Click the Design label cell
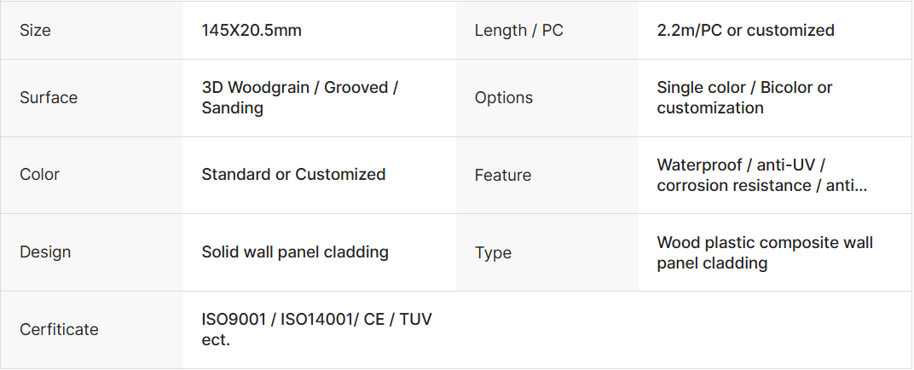Image resolution: width=914 pixels, height=370 pixels. coord(45,252)
